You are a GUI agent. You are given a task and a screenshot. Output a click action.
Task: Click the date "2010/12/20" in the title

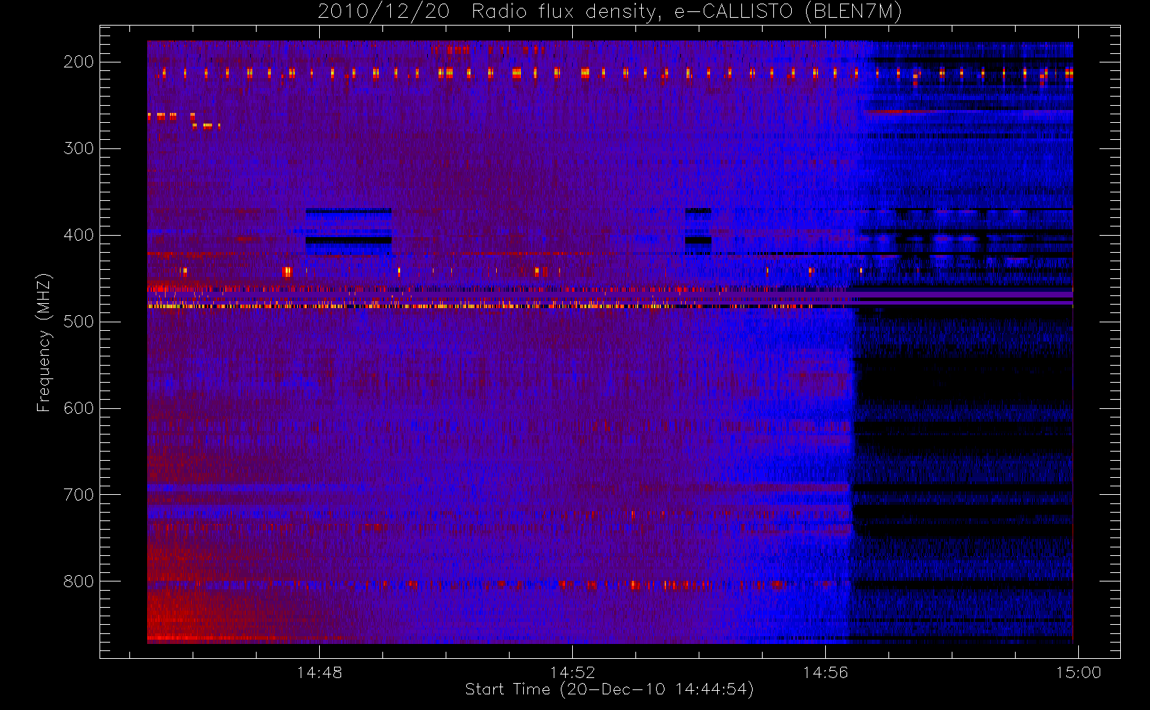(383, 12)
